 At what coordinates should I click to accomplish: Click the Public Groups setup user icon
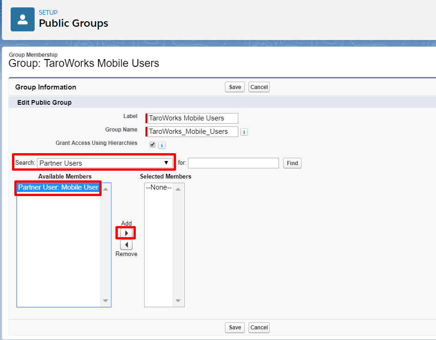23,19
